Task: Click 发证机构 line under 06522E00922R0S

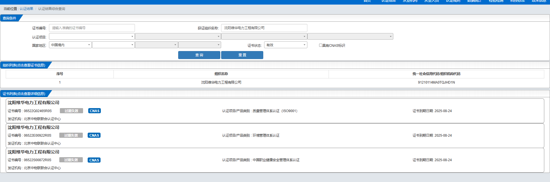Action: click(34, 143)
